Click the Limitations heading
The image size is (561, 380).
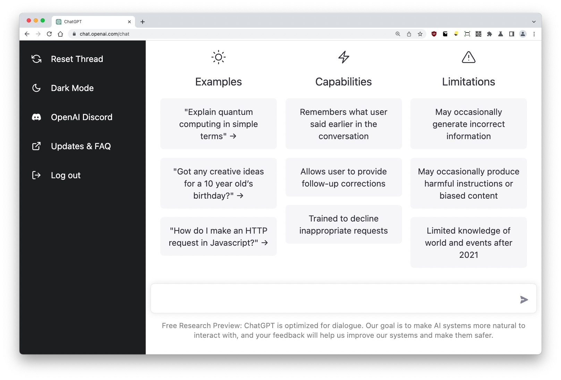[x=468, y=82]
